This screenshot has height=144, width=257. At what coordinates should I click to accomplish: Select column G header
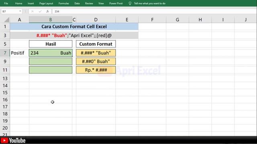177,20
